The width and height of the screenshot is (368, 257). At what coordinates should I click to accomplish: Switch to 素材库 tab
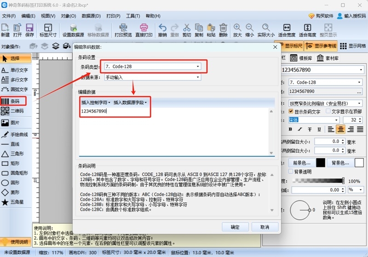(x=328, y=58)
